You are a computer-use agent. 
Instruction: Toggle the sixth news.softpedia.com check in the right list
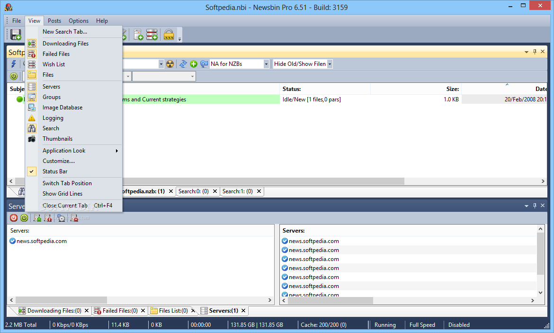coord(285,286)
